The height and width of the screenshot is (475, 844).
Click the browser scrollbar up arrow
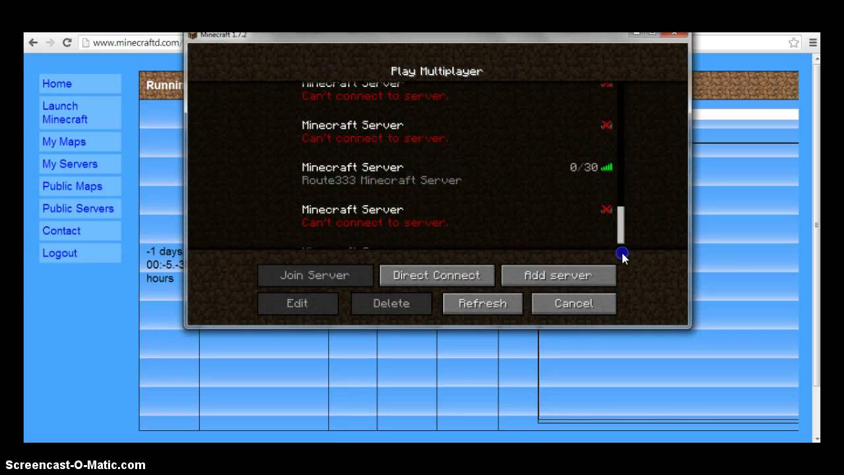(817, 59)
